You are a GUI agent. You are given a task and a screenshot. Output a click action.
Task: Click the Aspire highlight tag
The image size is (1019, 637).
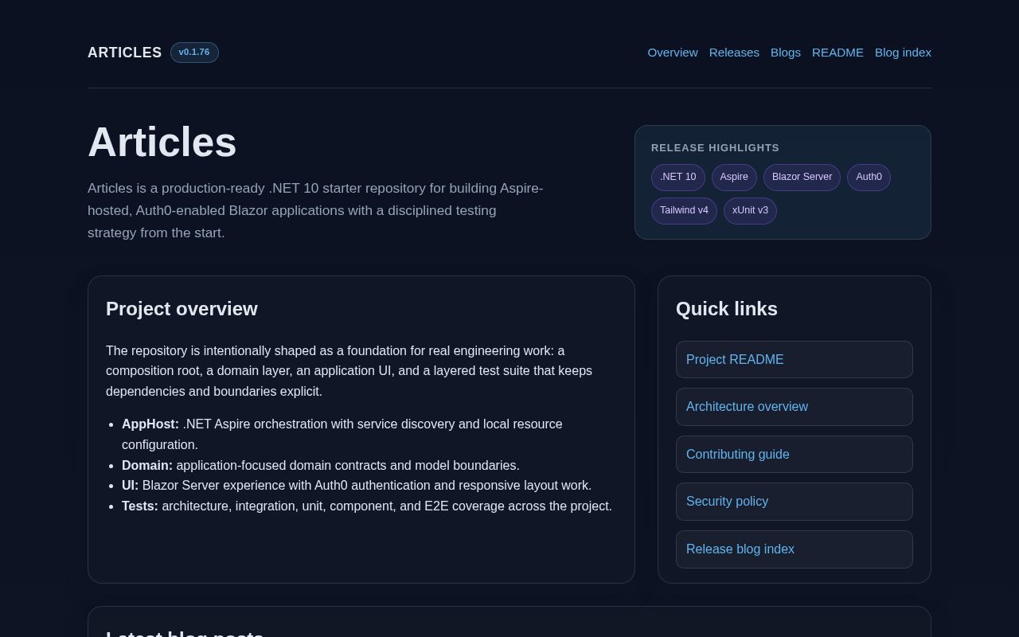point(734,178)
